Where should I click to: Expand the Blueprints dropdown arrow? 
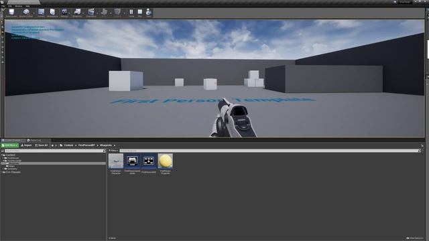[x=83, y=13]
